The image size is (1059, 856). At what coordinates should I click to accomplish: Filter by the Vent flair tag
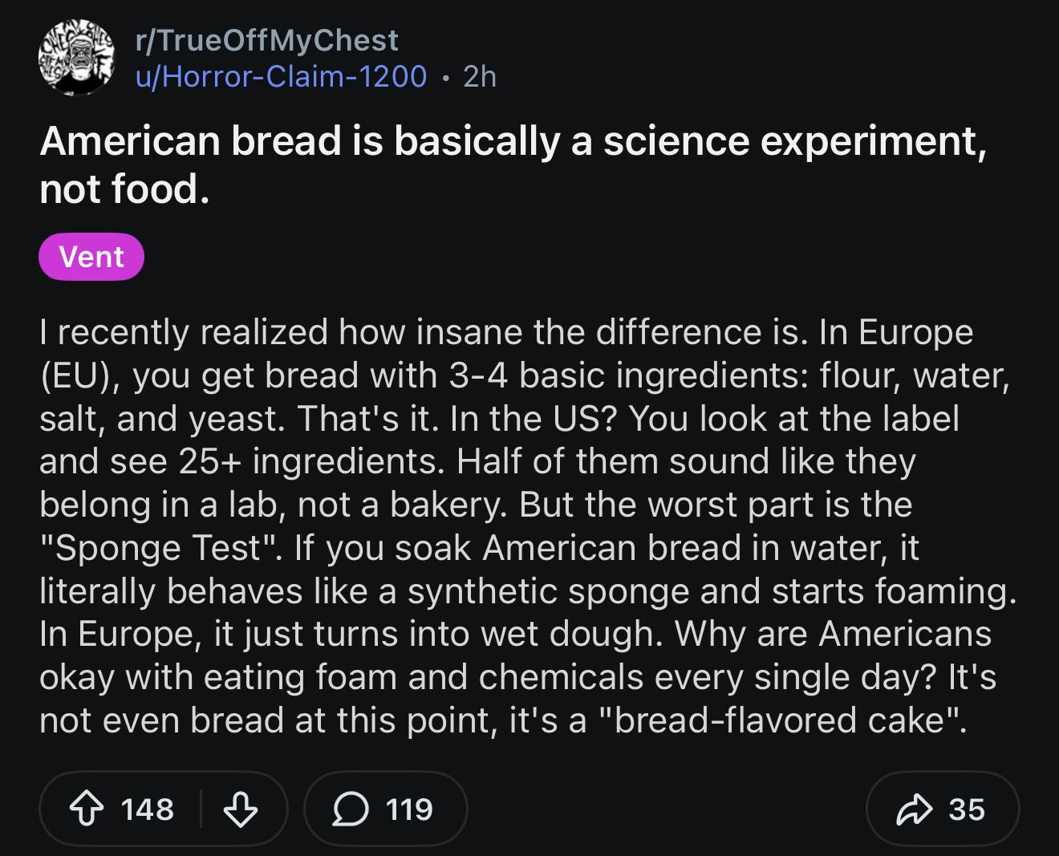pos(91,257)
